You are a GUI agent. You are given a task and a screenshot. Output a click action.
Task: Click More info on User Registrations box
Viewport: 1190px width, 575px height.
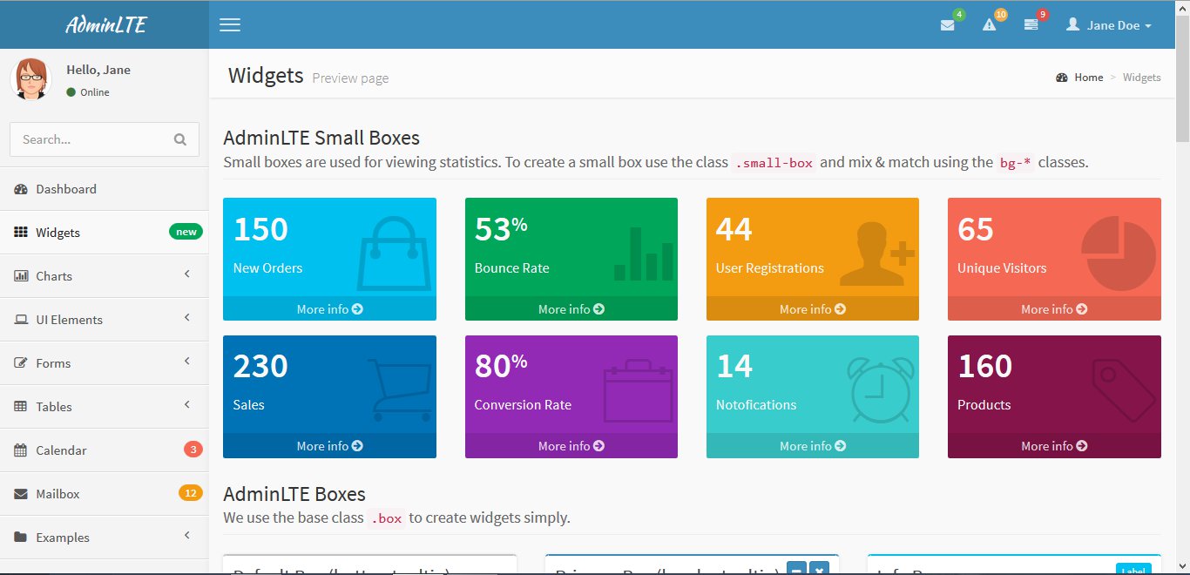point(813,309)
